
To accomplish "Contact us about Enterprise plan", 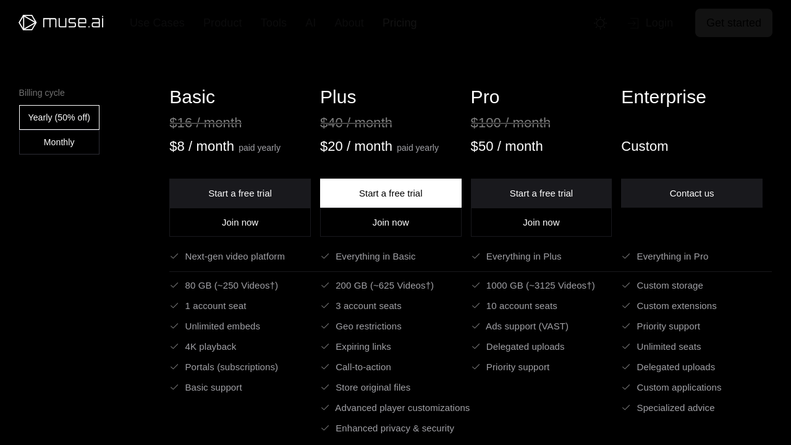I will (692, 193).
